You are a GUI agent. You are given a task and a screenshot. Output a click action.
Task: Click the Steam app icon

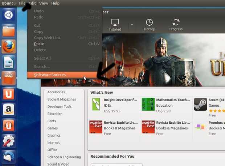pyautogui.click(x=200, y=104)
